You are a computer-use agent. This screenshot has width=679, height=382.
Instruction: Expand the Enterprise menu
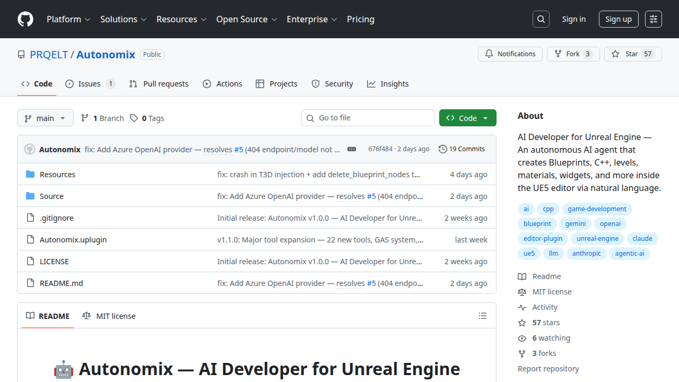click(312, 19)
